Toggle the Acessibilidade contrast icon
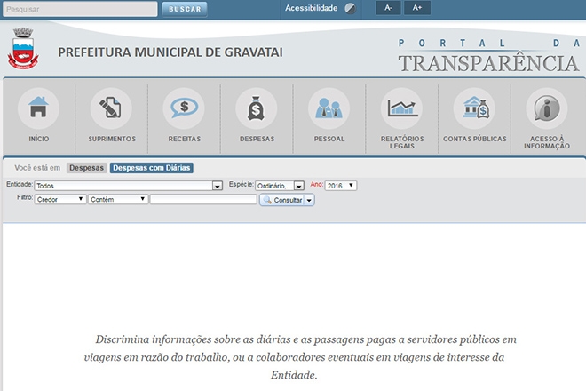This screenshot has height=391, width=586. pos(351,9)
